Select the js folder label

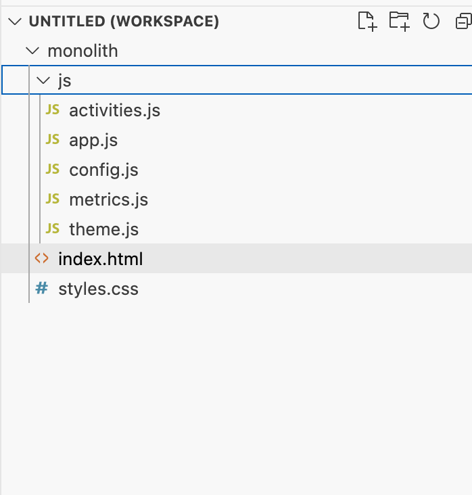(65, 81)
